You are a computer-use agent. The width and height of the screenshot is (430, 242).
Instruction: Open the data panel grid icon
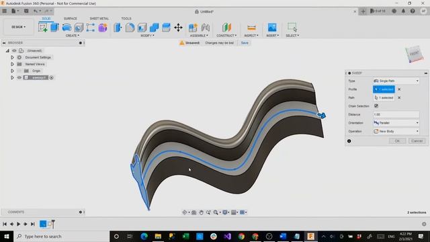click(x=5, y=11)
